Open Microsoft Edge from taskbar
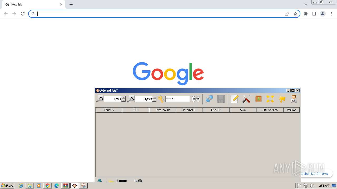Image resolution: width=337 pixels, height=189 pixels. pos(57,186)
